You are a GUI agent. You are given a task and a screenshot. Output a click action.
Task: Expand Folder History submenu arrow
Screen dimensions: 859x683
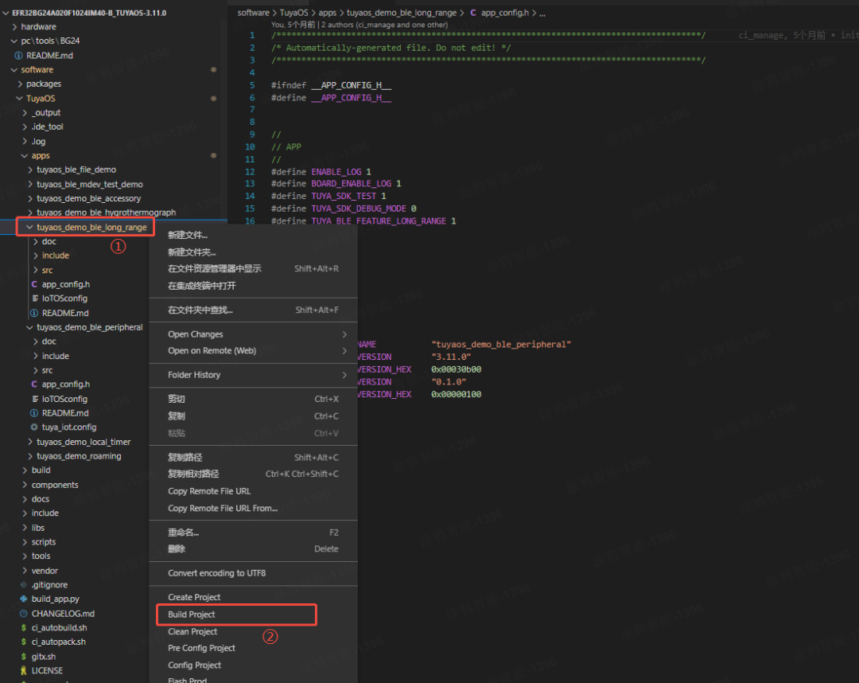click(x=344, y=375)
